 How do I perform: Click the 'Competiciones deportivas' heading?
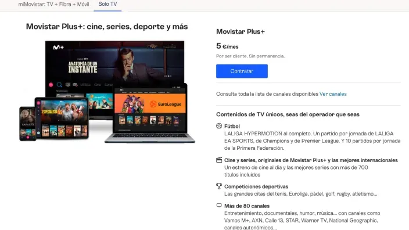click(x=256, y=186)
